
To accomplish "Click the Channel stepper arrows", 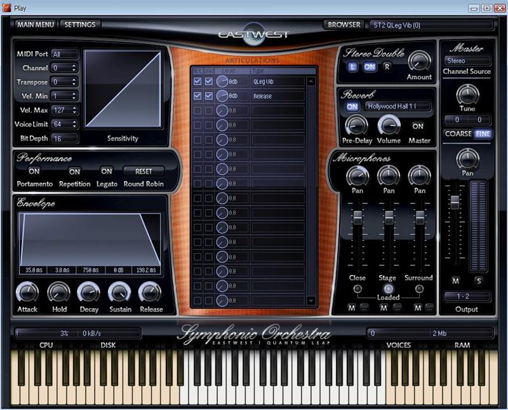I will pyautogui.click(x=74, y=68).
